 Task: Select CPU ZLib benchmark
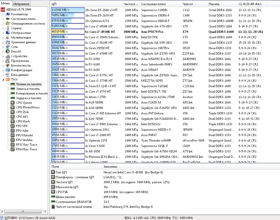click(x=22, y=112)
